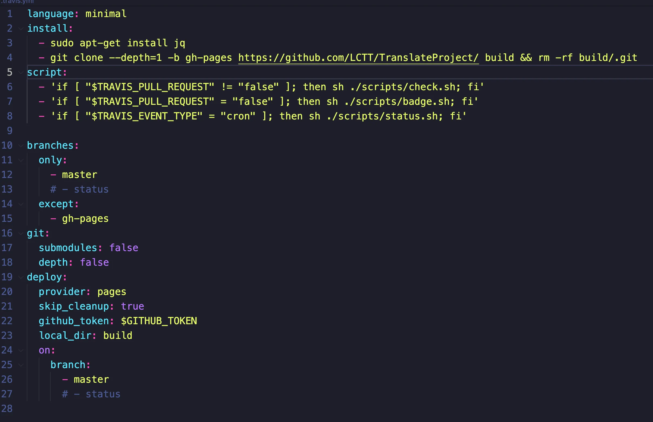Screen dimensions: 653x422
Task: Click the skip_cleanup true value
Action: 132,306
